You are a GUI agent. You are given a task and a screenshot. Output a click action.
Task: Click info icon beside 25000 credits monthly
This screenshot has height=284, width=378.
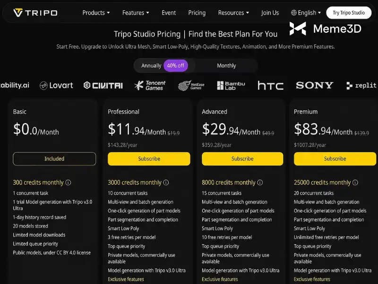pyautogui.click(x=355, y=183)
